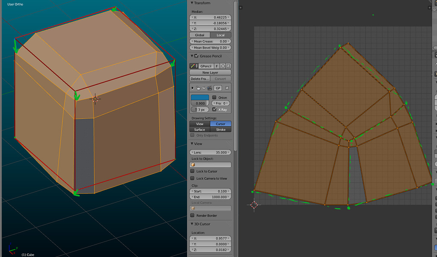Viewport: 437px width, 257px height.
Task: Collapse the Transform panel
Action: click(192, 3)
